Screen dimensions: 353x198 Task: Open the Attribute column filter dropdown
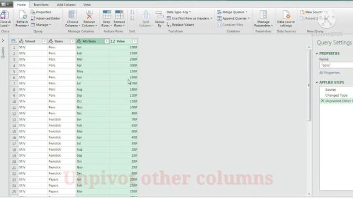(x=106, y=41)
